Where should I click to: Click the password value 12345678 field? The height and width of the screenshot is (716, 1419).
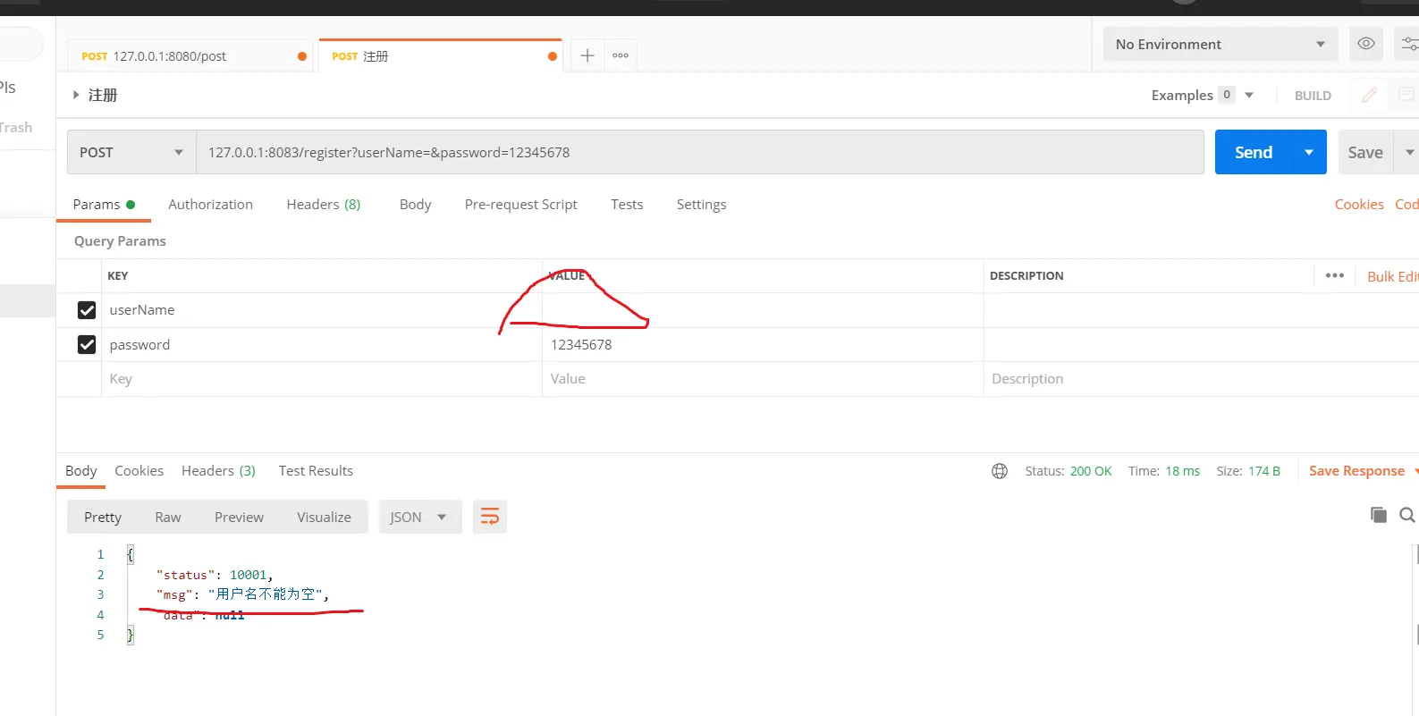click(x=762, y=345)
